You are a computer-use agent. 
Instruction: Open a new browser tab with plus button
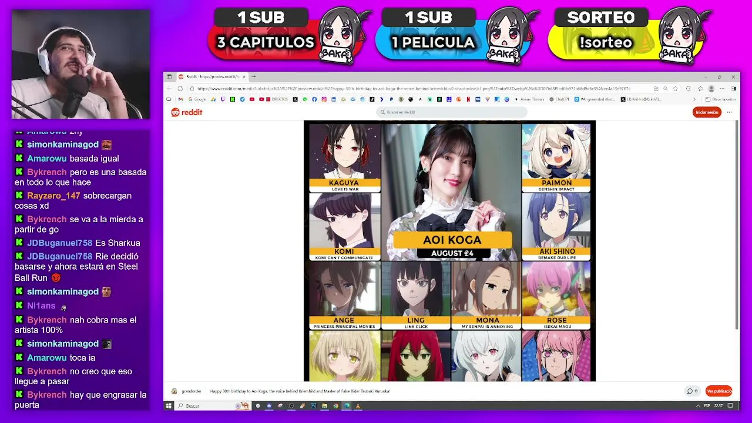pyautogui.click(x=254, y=76)
